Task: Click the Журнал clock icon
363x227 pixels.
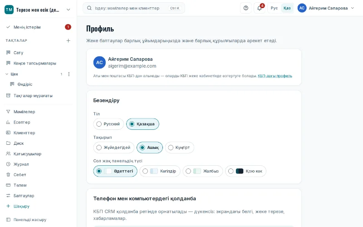Action: pyautogui.click(x=8, y=164)
